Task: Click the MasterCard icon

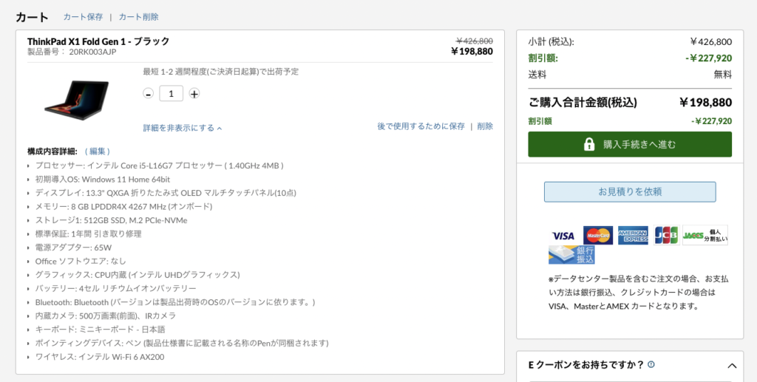Action: [597, 236]
